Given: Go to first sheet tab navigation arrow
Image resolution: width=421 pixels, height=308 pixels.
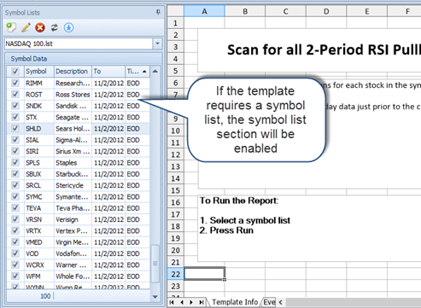Looking at the screenshot, I should pyautogui.click(x=172, y=302).
